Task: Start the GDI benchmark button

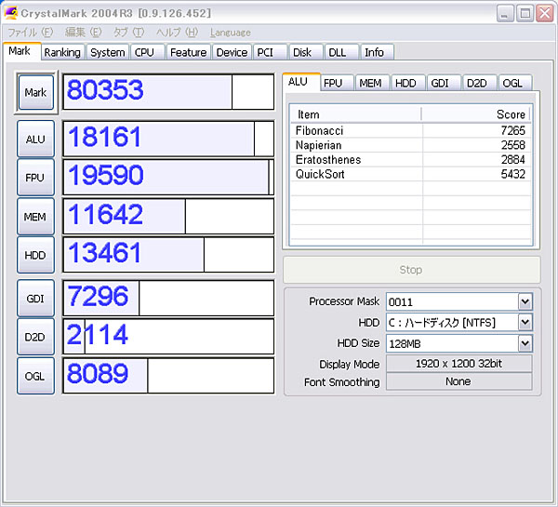Action: click(35, 299)
